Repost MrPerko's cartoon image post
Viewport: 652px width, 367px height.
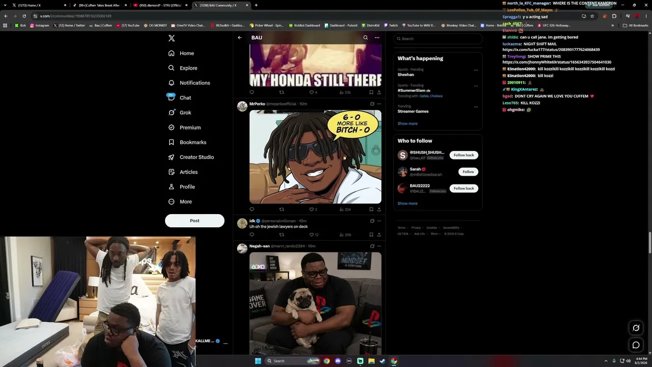(282, 209)
